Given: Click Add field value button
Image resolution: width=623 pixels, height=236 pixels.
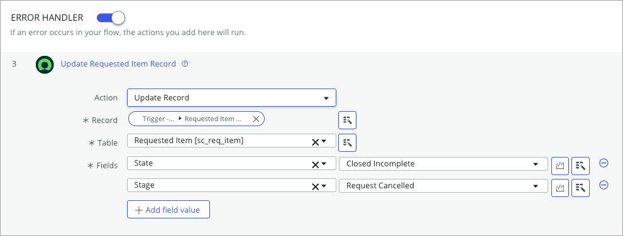Looking at the screenshot, I should point(168,210).
